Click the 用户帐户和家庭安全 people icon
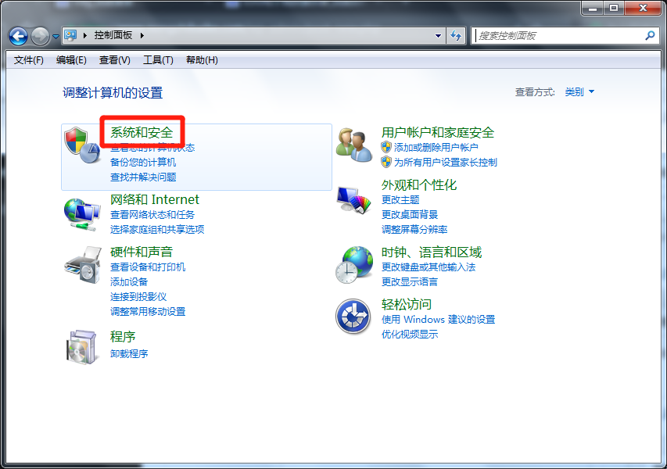Viewport: 667px width, 469px height. click(x=354, y=145)
